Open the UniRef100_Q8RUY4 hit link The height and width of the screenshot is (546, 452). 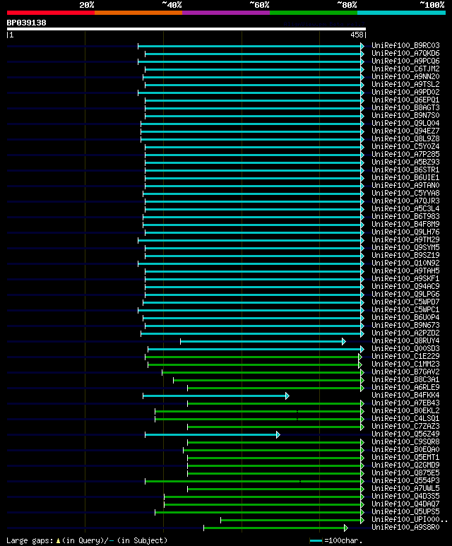pyautogui.click(x=405, y=340)
